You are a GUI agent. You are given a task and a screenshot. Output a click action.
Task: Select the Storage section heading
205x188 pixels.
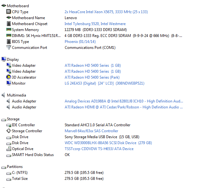[13, 119]
